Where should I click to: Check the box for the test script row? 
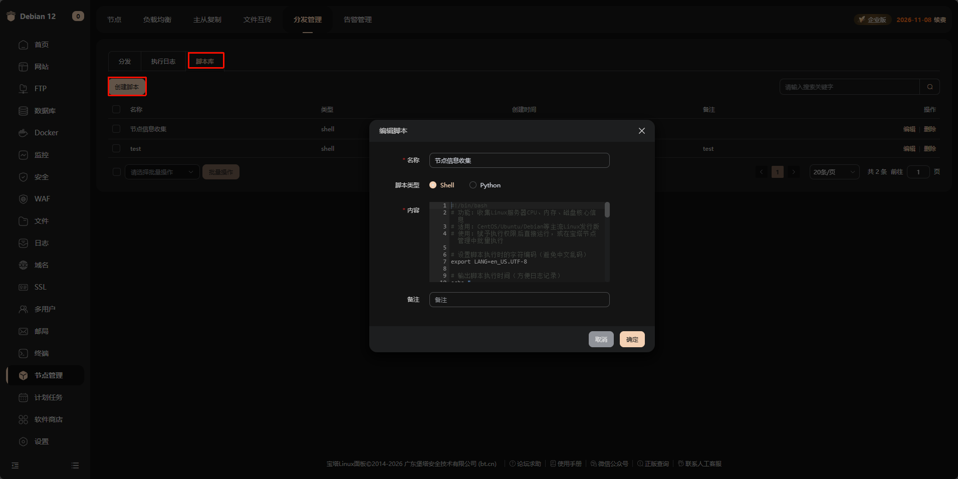(x=116, y=148)
